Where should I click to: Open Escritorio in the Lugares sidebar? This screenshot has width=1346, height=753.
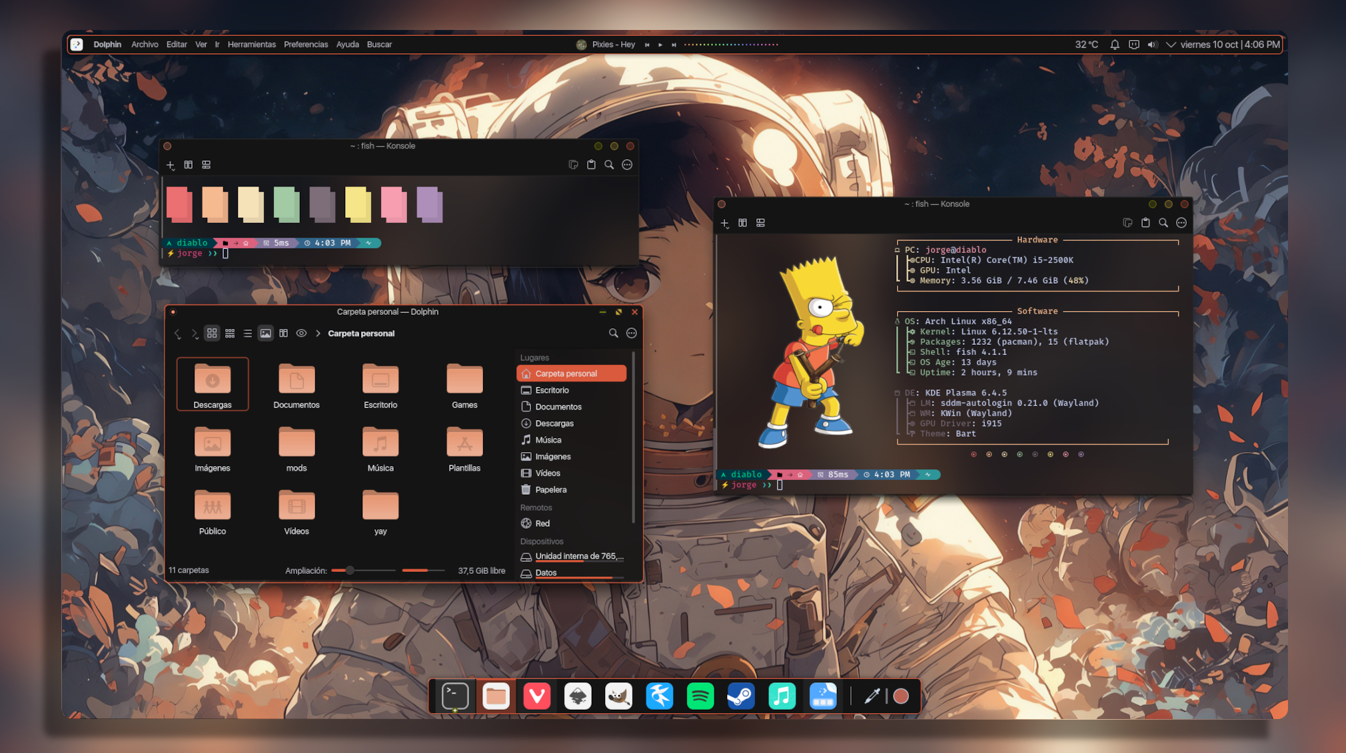(x=572, y=390)
